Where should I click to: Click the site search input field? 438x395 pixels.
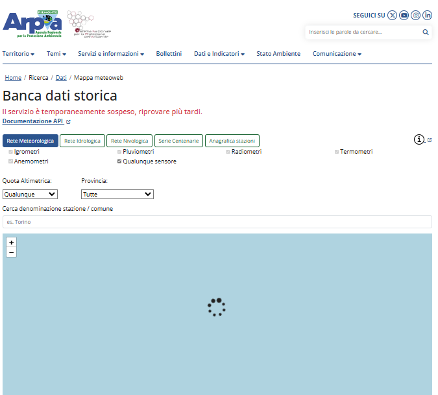click(x=364, y=32)
